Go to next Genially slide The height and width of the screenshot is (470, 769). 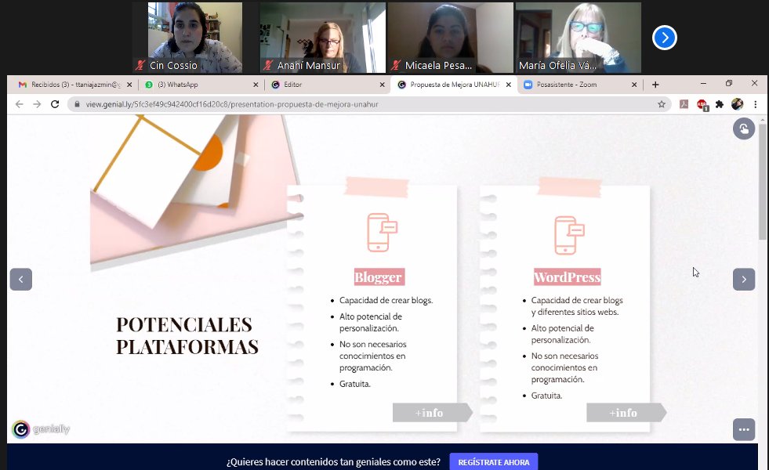(744, 280)
